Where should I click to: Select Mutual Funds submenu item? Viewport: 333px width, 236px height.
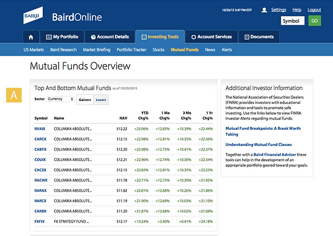click(185, 50)
